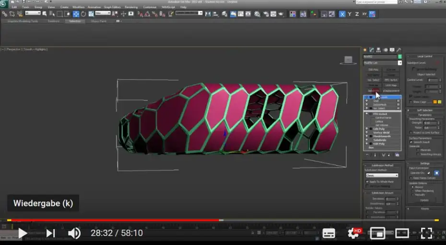Select the Always update option
Viewport: 446px width, 245px height.
tap(413, 187)
